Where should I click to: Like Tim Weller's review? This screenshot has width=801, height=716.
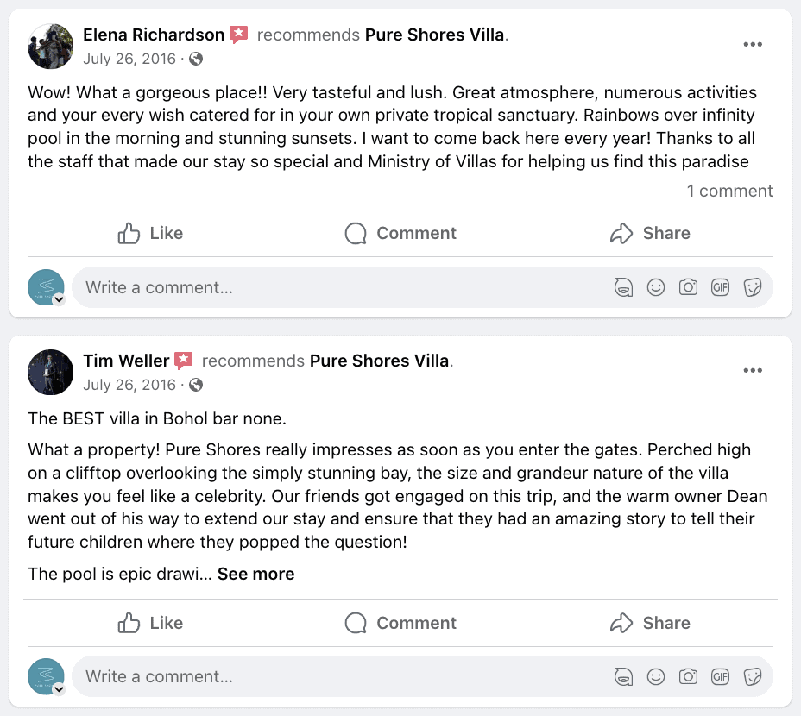(x=150, y=623)
